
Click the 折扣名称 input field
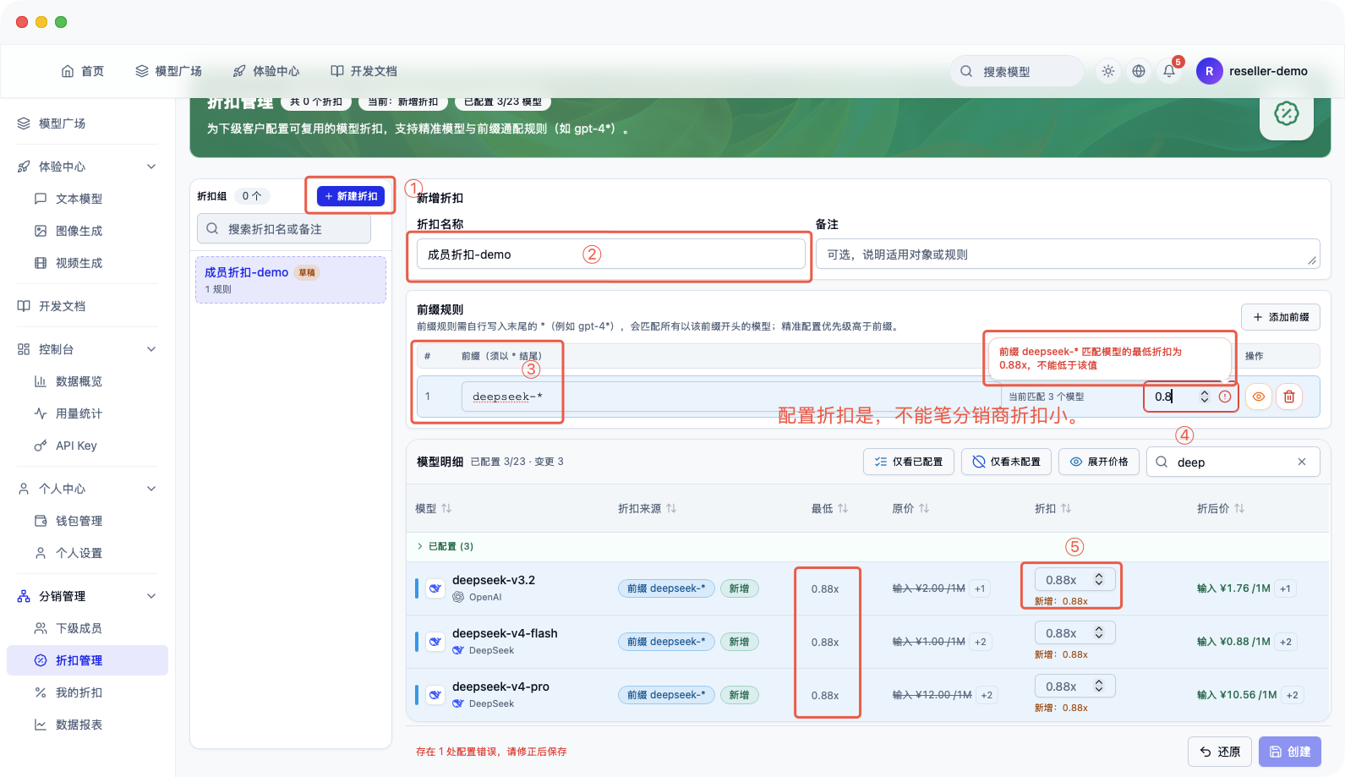(x=611, y=254)
